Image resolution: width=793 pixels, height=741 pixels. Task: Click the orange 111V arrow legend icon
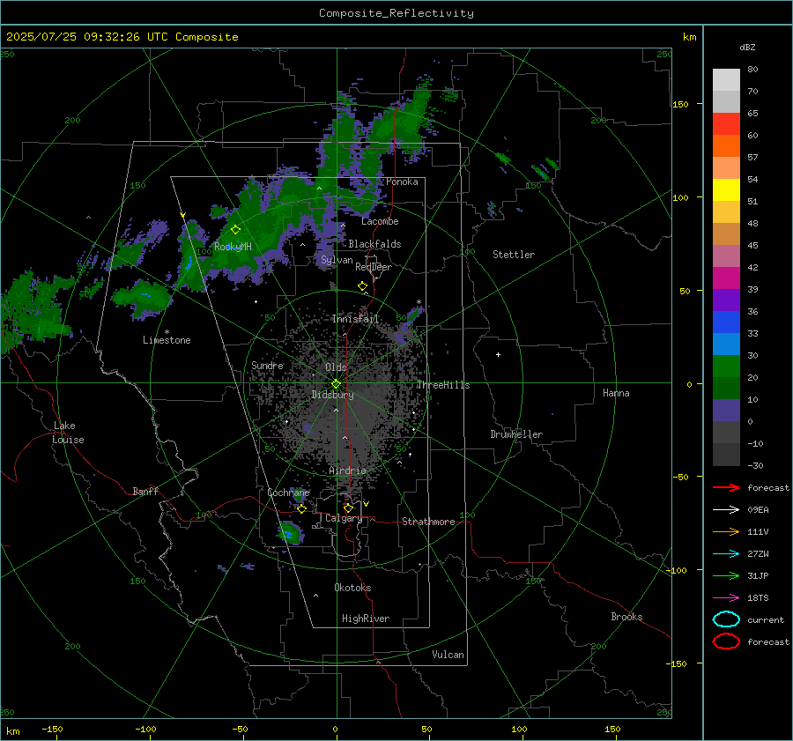pyautogui.click(x=726, y=531)
